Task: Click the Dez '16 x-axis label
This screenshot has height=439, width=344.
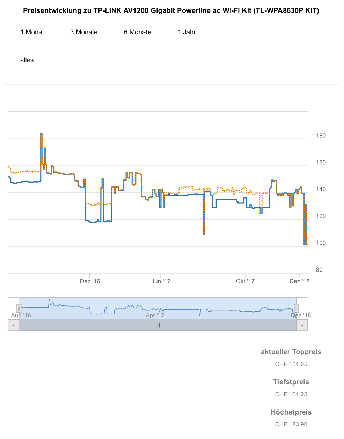Action: (90, 281)
